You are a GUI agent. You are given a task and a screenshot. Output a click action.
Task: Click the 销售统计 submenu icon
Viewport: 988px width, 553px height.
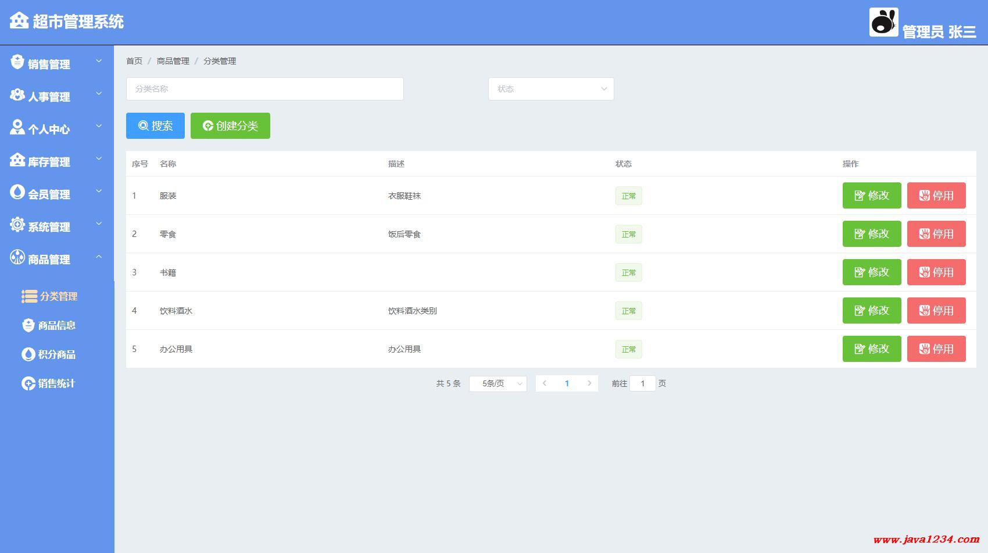click(x=28, y=383)
